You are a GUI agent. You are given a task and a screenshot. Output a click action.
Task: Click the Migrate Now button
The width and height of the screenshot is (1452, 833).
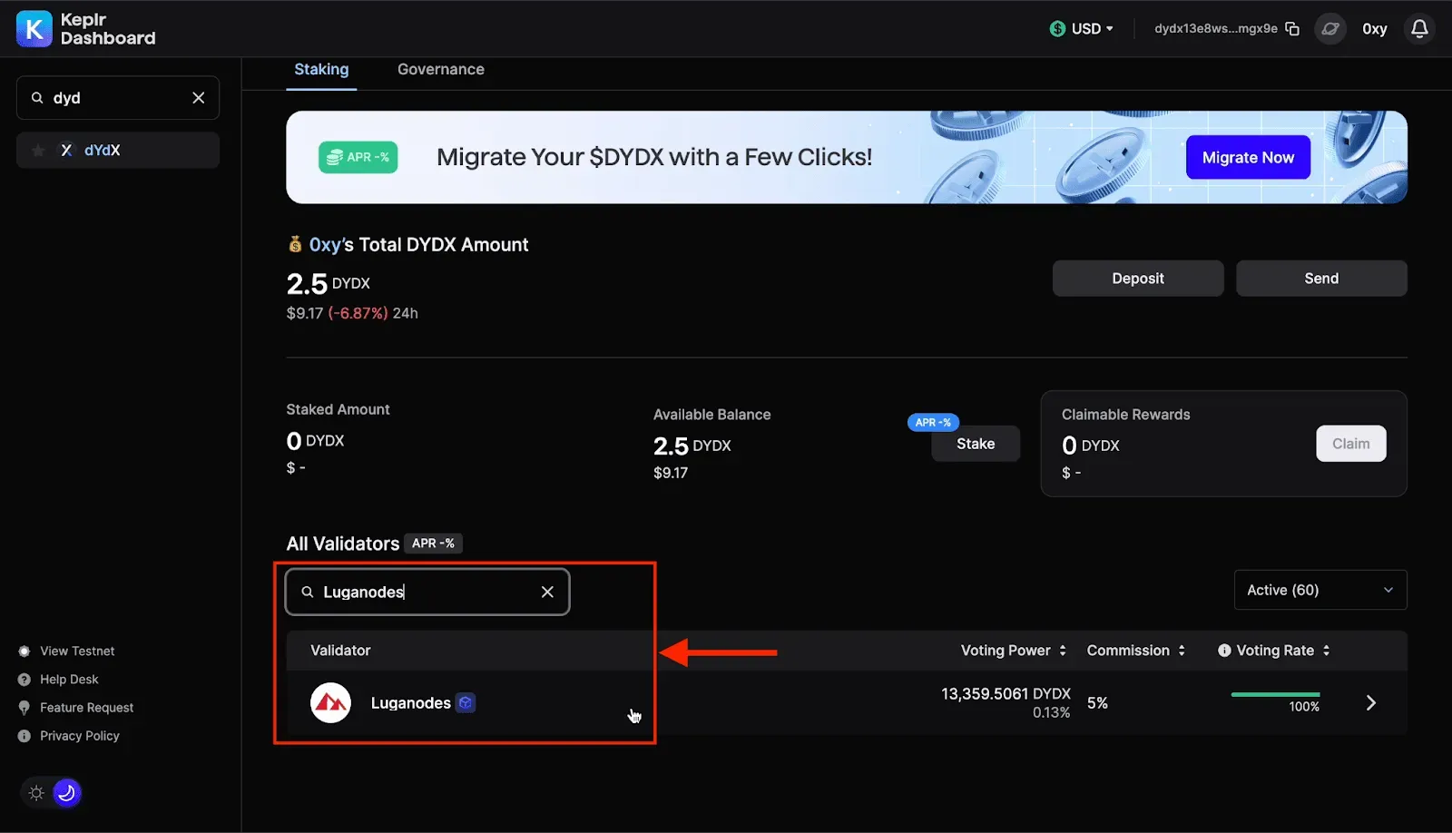(1248, 158)
